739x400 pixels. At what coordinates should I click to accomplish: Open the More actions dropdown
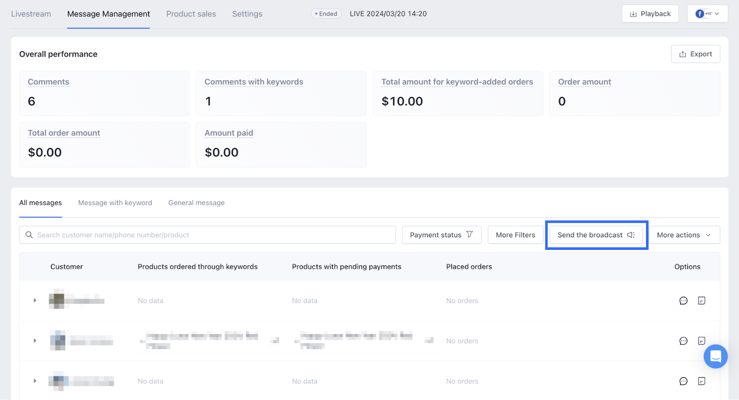[684, 235]
